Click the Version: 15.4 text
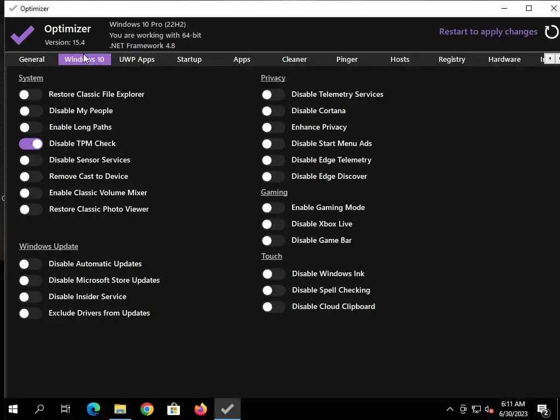This screenshot has height=420, width=560. (65, 43)
